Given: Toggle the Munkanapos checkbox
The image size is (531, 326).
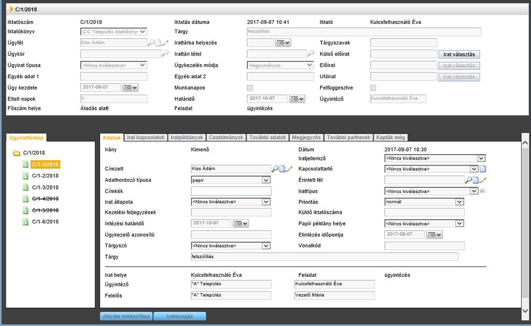Looking at the screenshot, I should tap(250, 88).
